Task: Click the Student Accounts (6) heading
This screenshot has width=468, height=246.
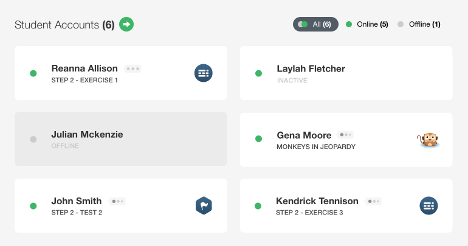Action: [64, 25]
